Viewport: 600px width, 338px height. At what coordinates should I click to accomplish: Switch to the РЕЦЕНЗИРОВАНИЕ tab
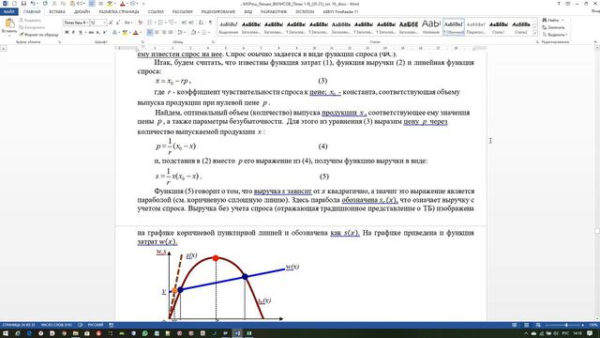click(x=218, y=12)
